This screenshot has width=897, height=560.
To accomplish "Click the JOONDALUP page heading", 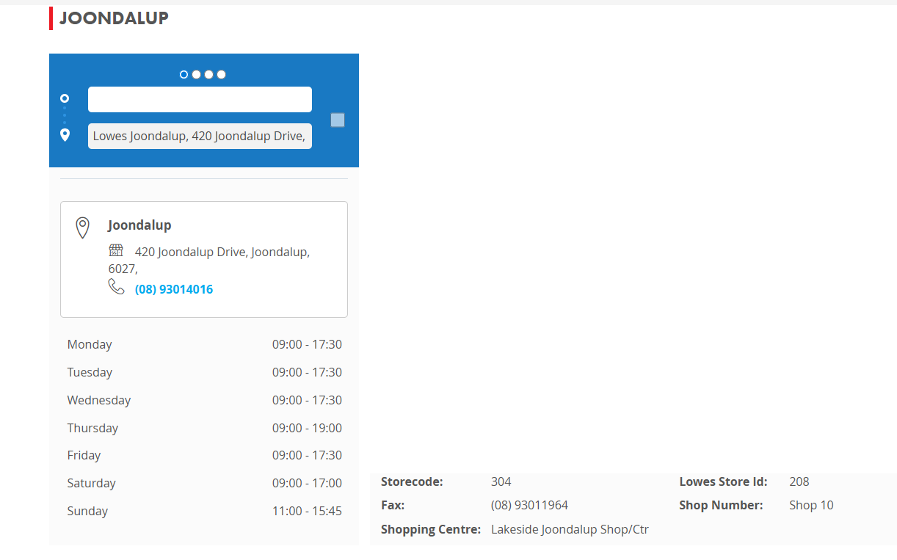I will click(x=114, y=18).
